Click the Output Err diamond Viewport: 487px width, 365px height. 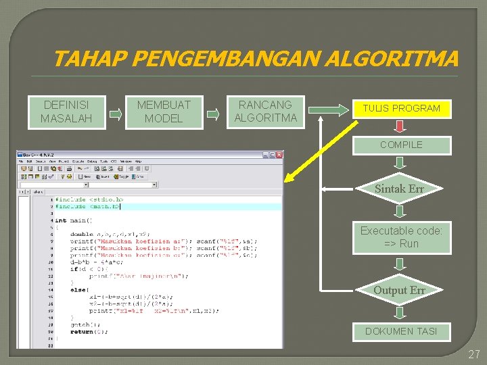(x=400, y=290)
